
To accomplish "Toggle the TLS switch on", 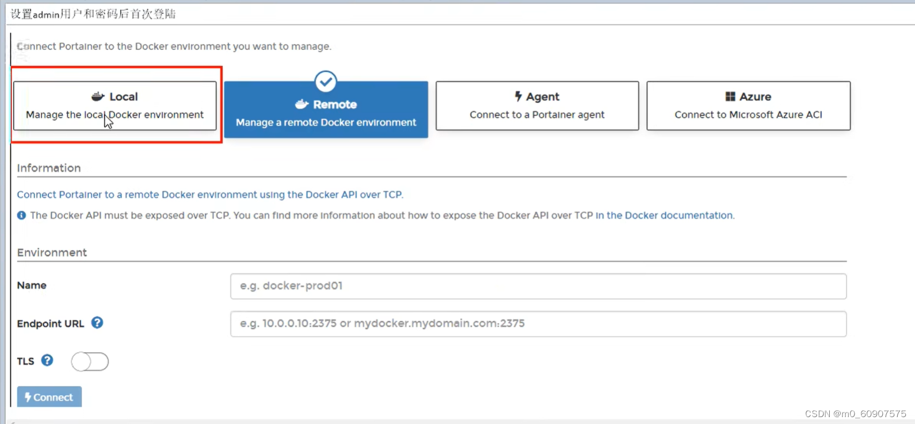I will 90,361.
